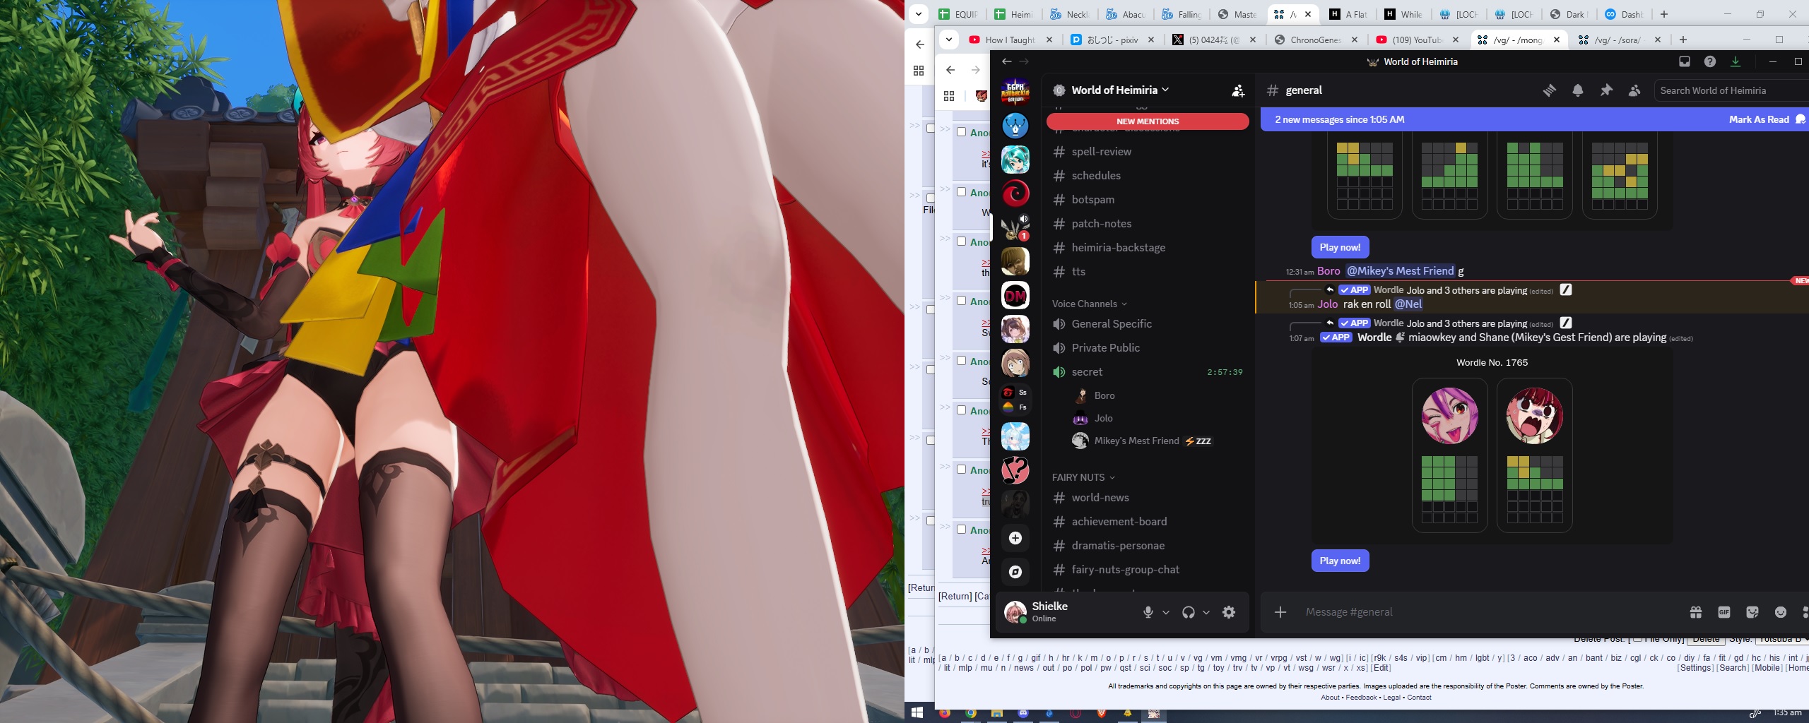Open the sticker picker
Screen dimensions: 1809x723
point(1752,612)
